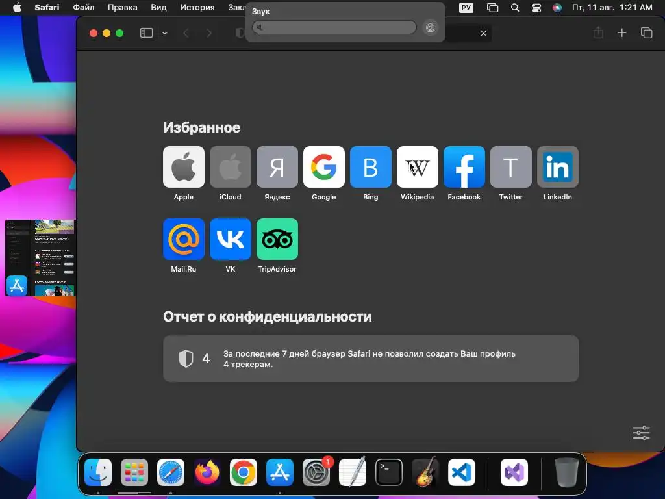Open the Правка menu

pyautogui.click(x=123, y=8)
